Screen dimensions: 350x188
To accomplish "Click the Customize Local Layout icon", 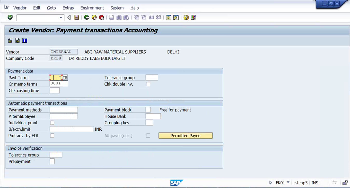I will 194,18.
